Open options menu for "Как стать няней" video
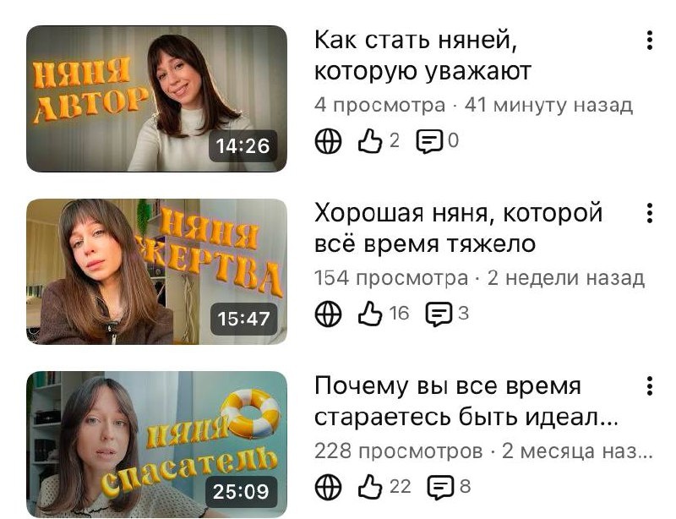 pos(649,40)
